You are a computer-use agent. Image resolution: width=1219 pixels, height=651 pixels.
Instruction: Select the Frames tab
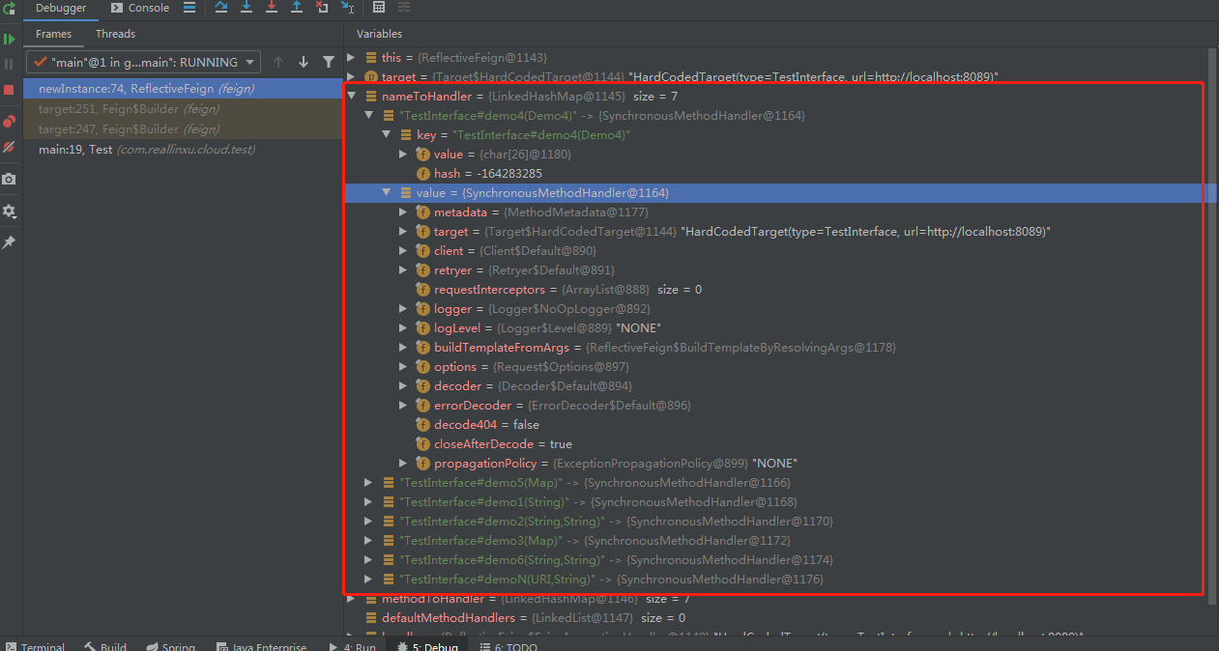pyautogui.click(x=54, y=34)
